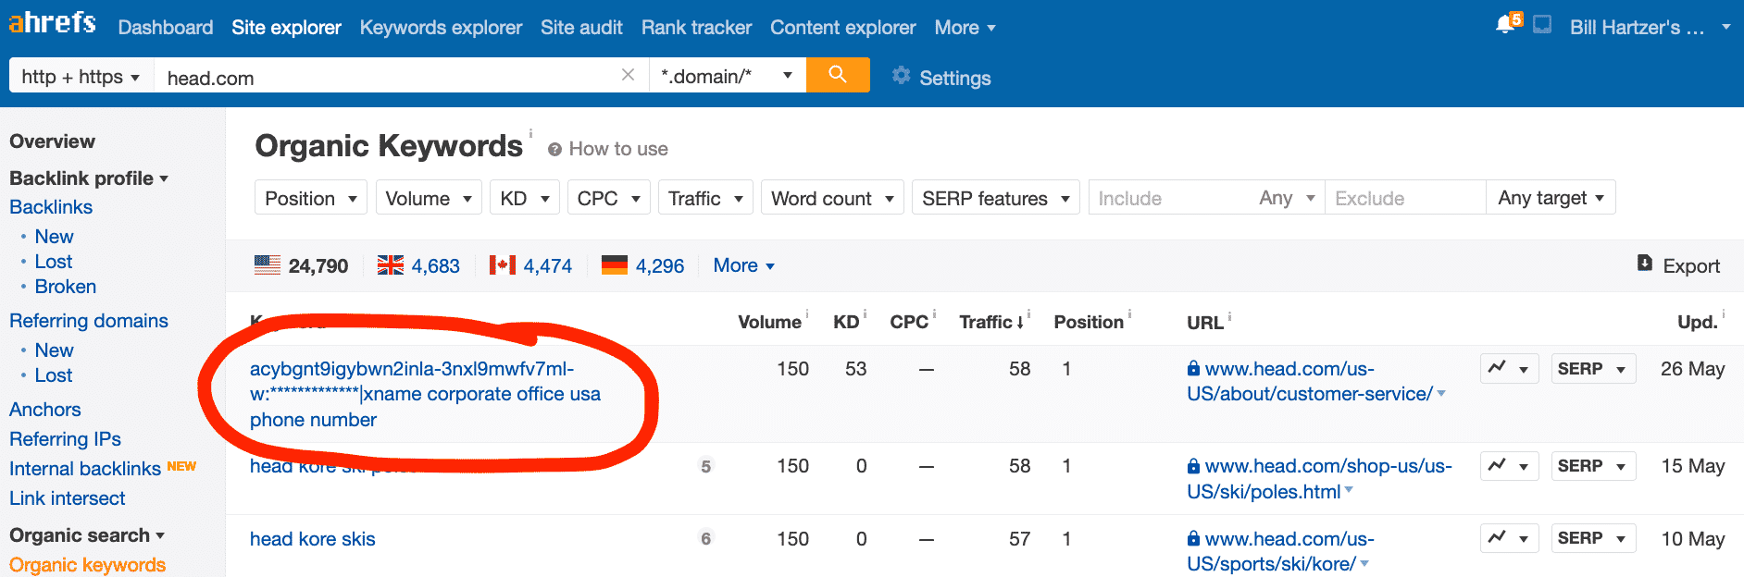Open Link intersect link
The image size is (1744, 577).
(x=68, y=498)
